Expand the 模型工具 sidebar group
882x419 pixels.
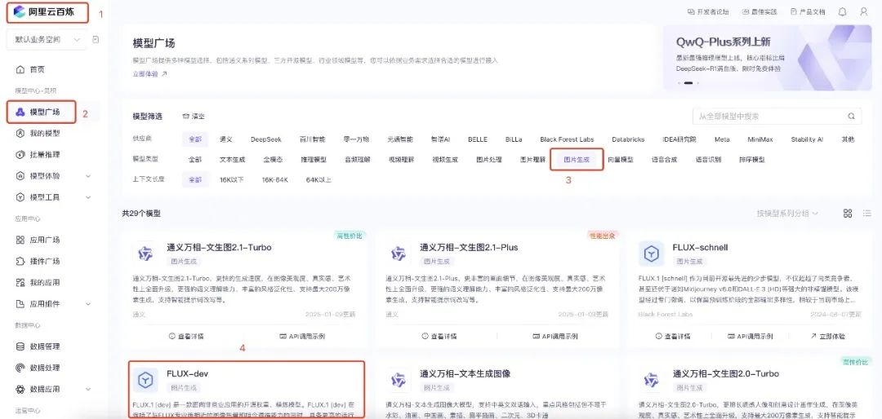click(88, 198)
